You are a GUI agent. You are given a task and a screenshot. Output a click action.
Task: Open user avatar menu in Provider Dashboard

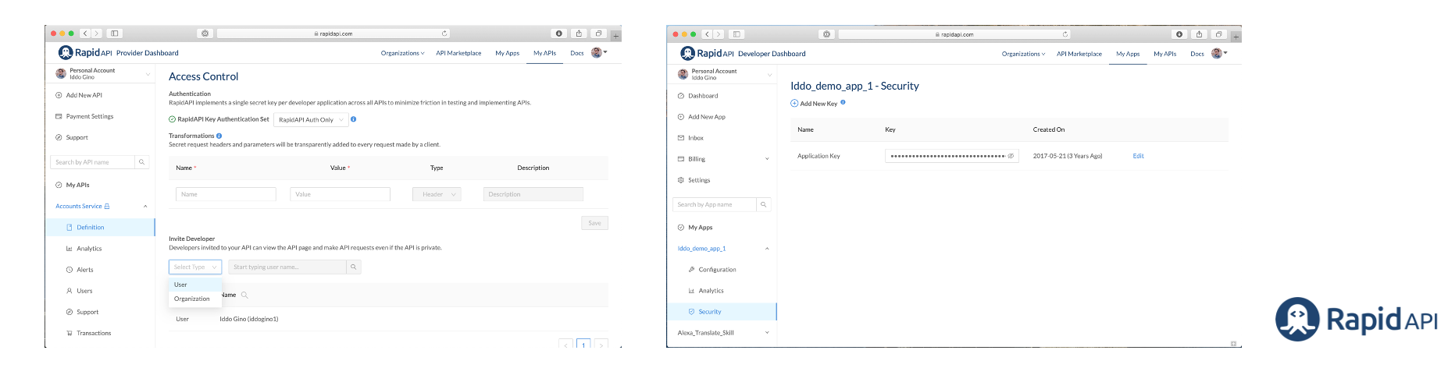(x=598, y=52)
